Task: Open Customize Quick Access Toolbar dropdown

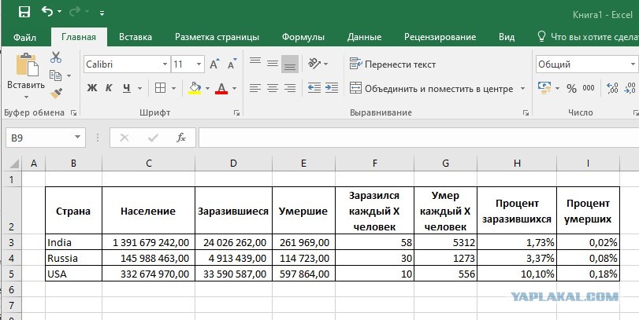Action: coord(102,13)
